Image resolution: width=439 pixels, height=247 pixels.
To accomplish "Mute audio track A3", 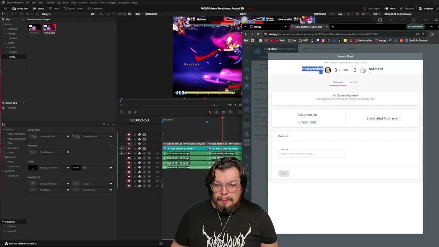I will 149,163.
